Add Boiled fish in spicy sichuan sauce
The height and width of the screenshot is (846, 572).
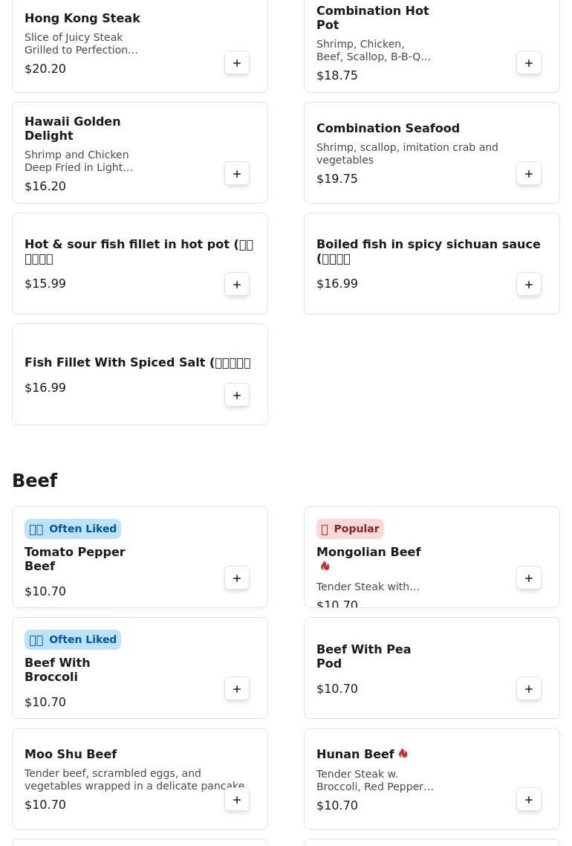529,285
